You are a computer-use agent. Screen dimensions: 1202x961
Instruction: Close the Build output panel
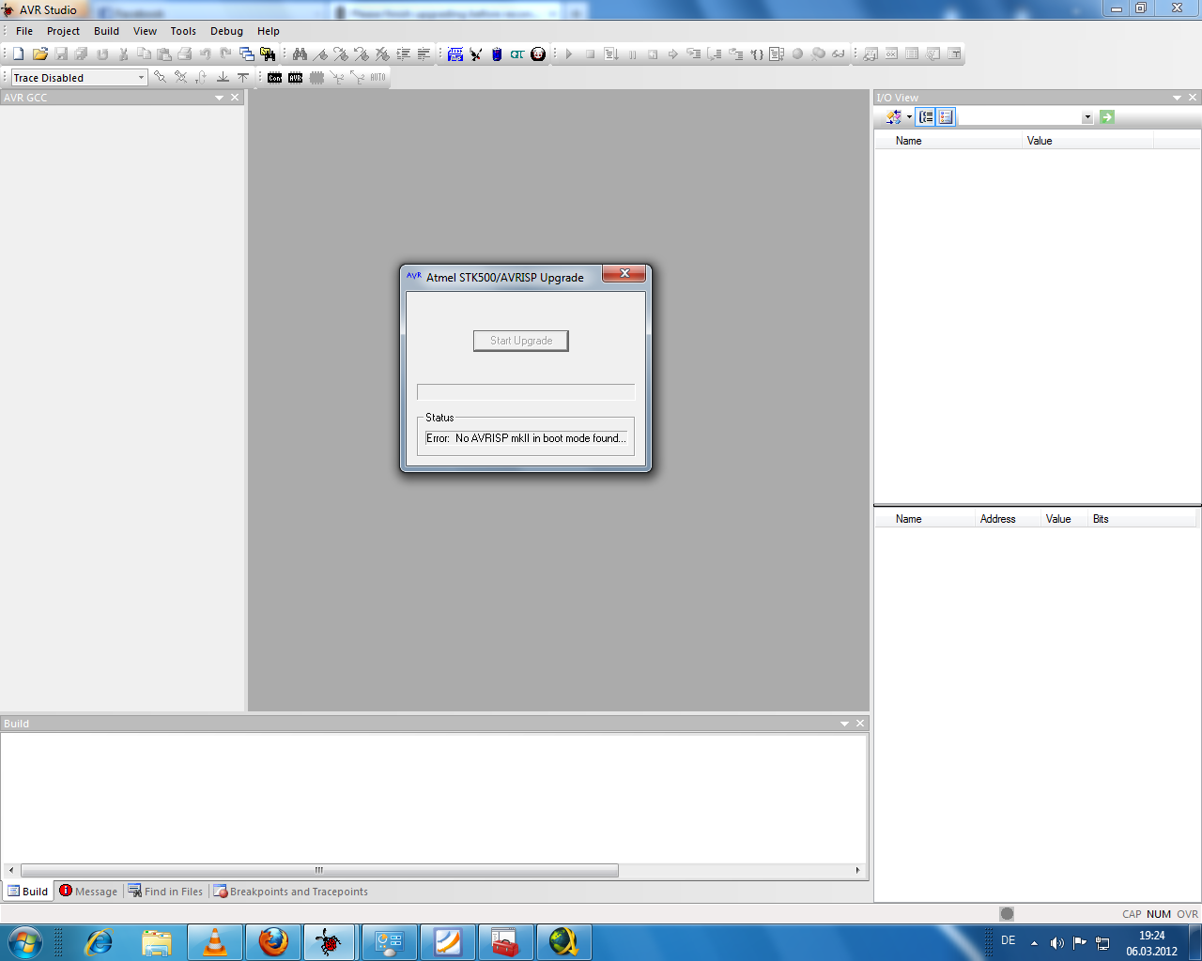pos(860,724)
